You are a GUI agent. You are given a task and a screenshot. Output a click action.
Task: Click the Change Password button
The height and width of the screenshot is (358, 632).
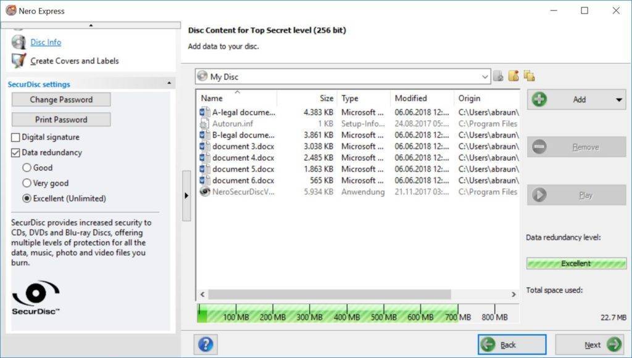[x=60, y=100]
